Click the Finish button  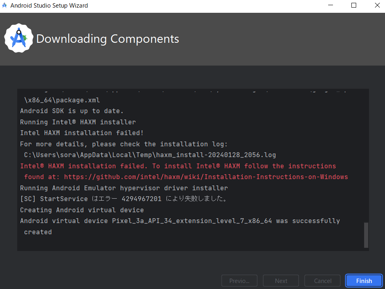tap(363, 281)
